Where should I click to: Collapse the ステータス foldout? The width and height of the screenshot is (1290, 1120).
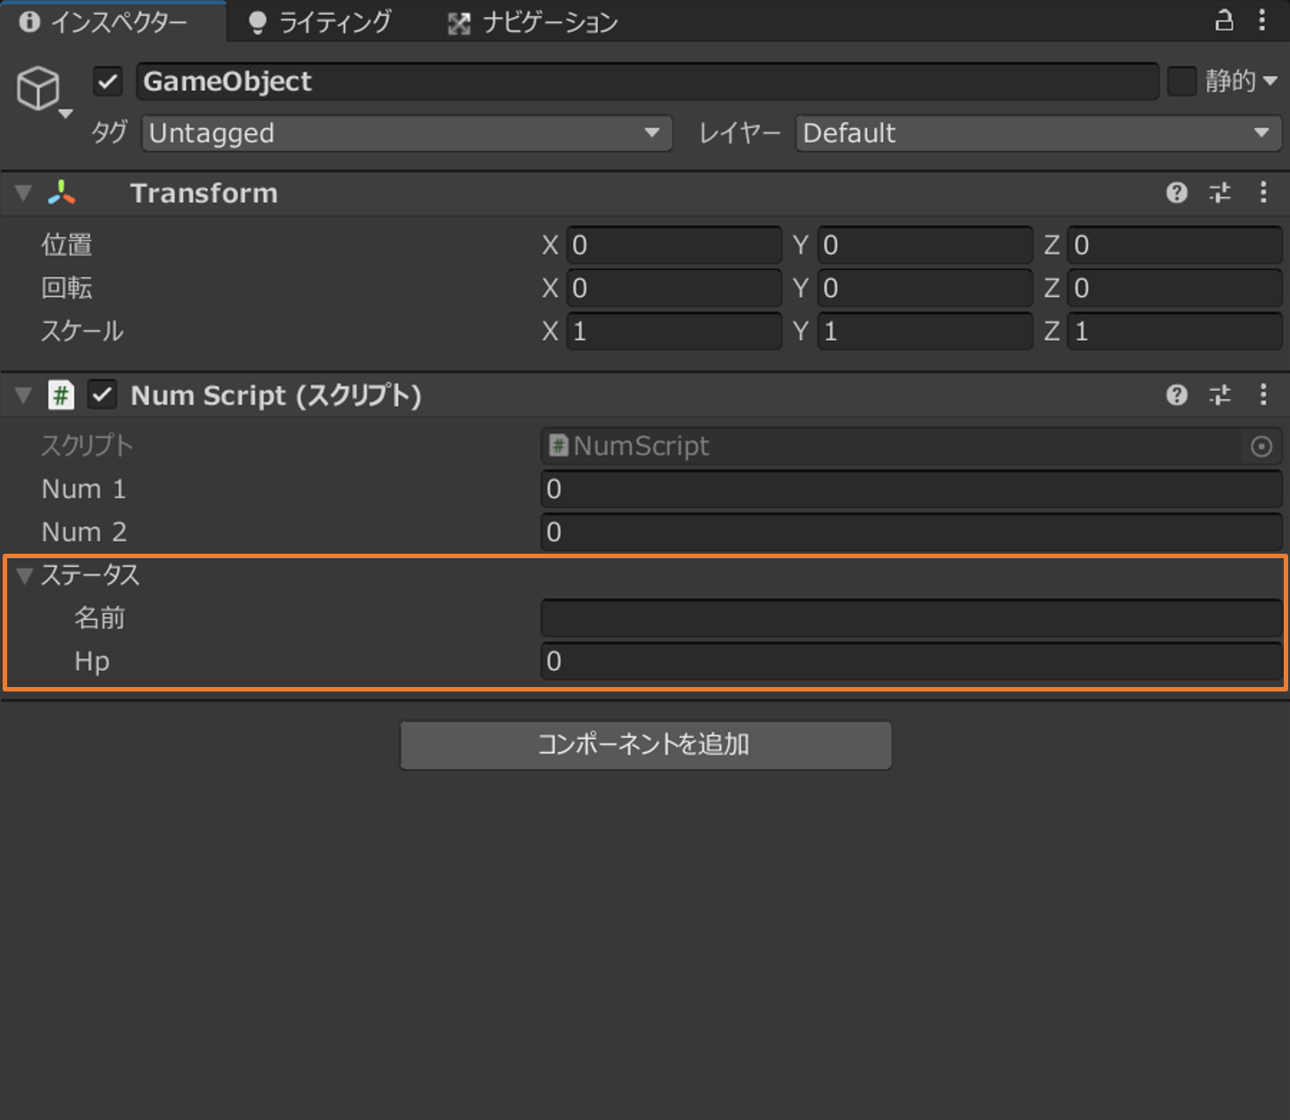coord(24,575)
